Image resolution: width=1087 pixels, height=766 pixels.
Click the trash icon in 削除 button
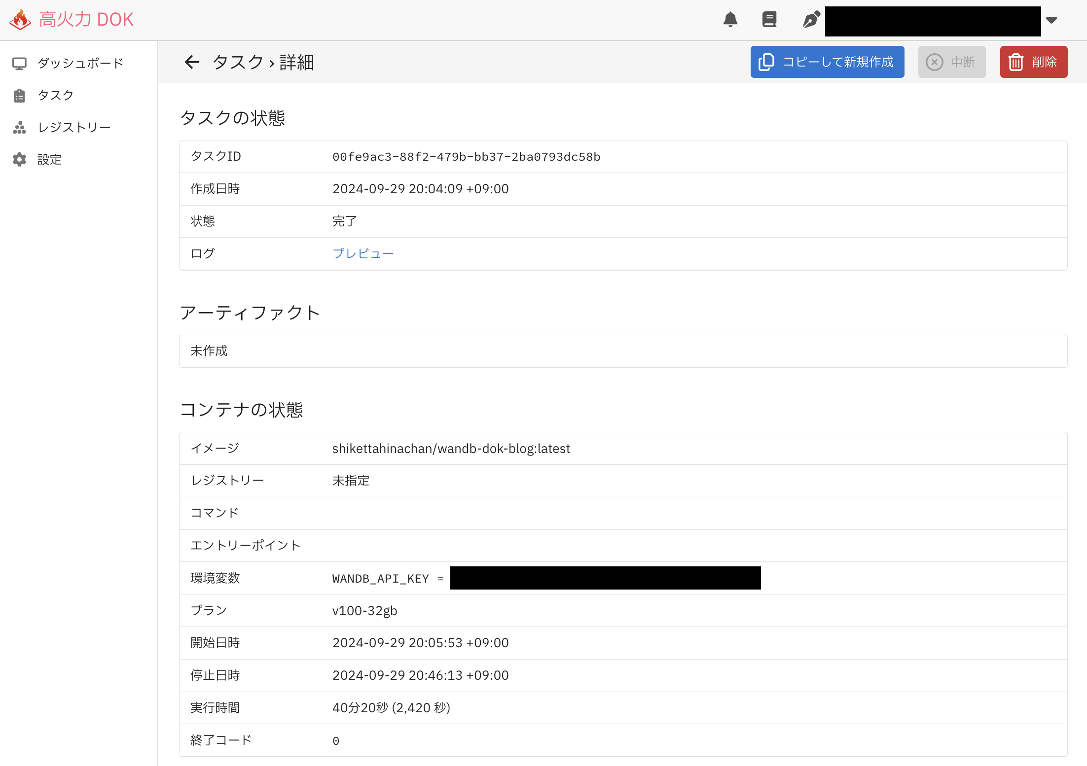pyautogui.click(x=1015, y=62)
